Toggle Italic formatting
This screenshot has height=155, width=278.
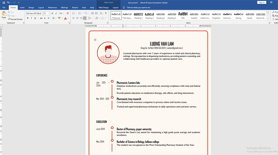(x=31, y=18)
